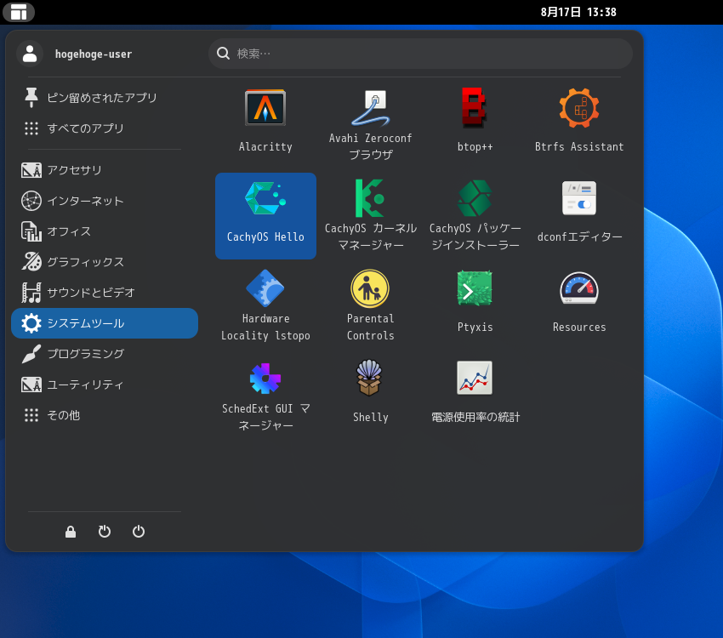Click the 8月17日 13:38 clock

click(578, 12)
